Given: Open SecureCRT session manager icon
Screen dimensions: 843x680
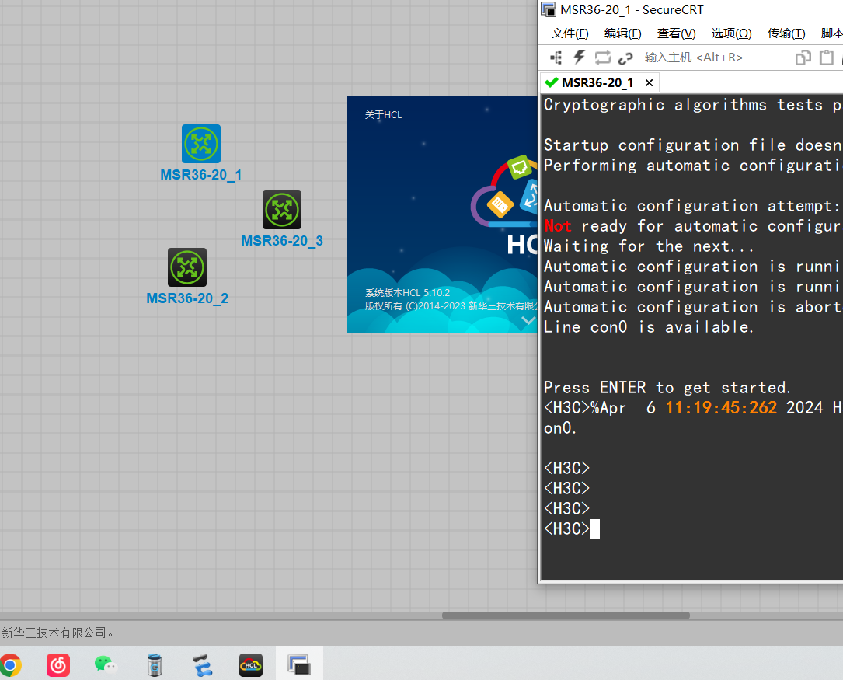Looking at the screenshot, I should (x=556, y=58).
